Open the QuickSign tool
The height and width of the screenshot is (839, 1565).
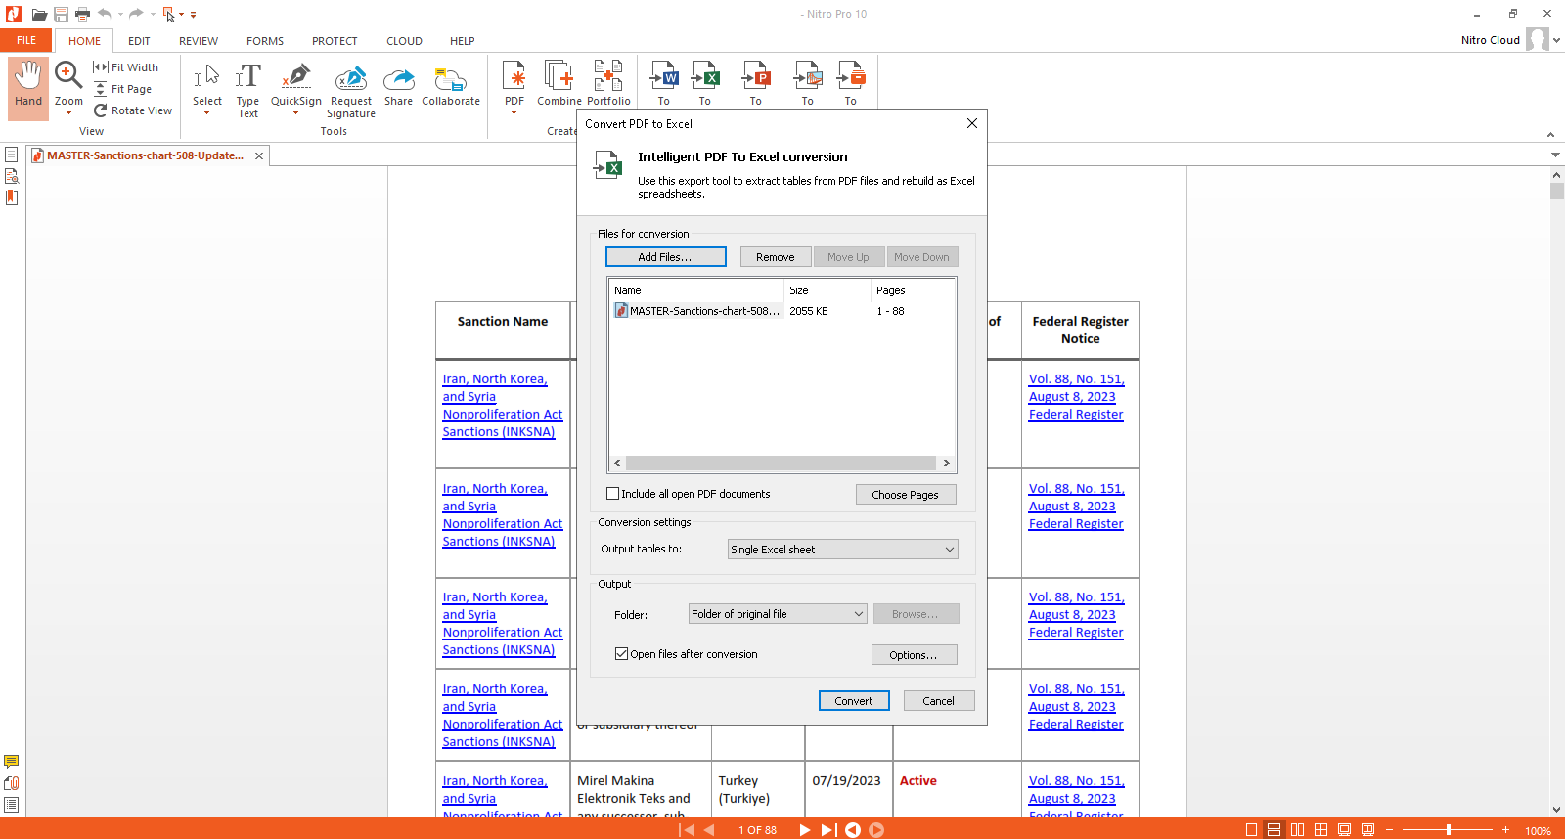pyautogui.click(x=295, y=84)
